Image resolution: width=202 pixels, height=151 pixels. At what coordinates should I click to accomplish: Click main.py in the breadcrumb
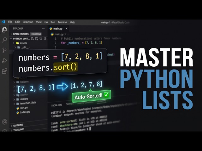[59, 34]
